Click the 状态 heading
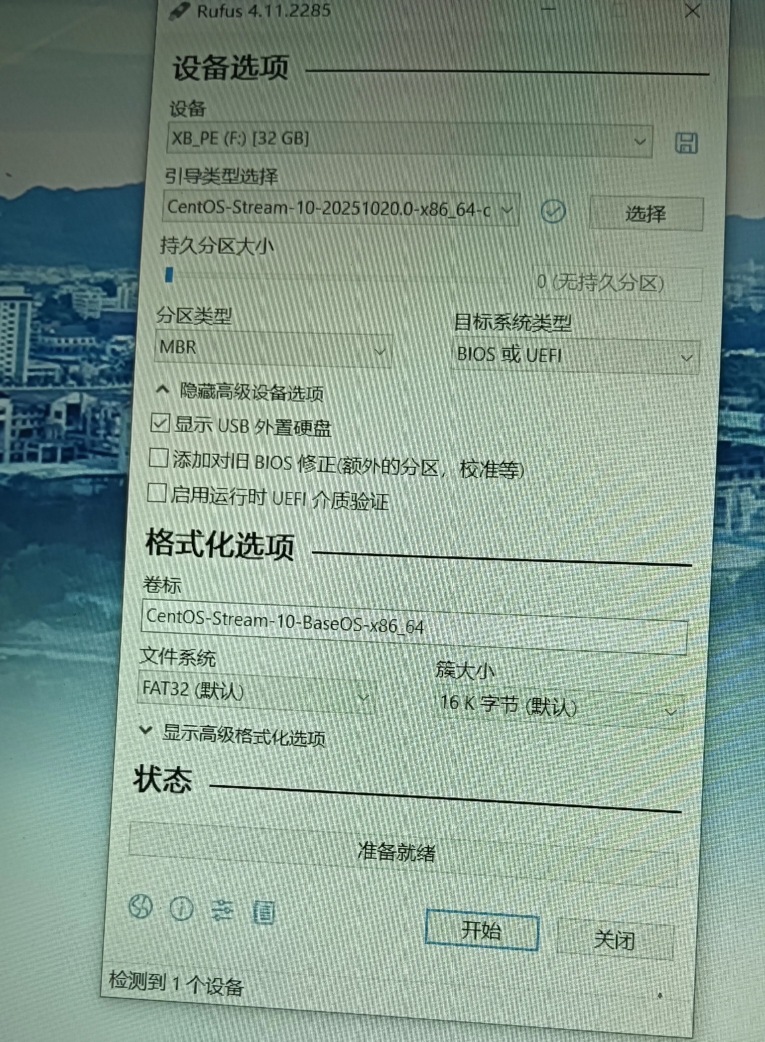This screenshot has width=765, height=1042. click(163, 779)
